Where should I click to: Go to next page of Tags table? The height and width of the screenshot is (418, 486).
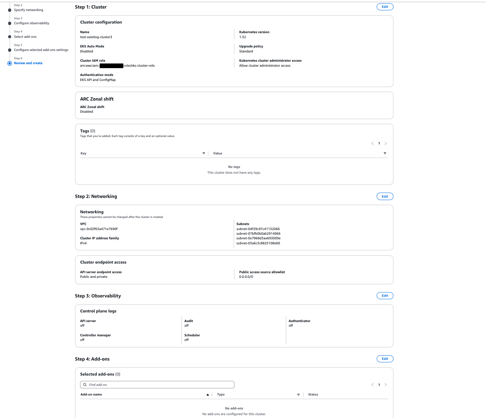(x=386, y=143)
